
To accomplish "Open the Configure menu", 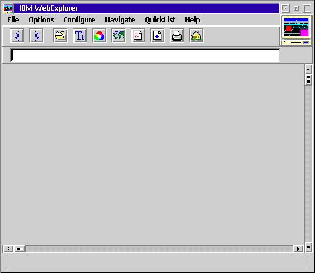I will [79, 20].
